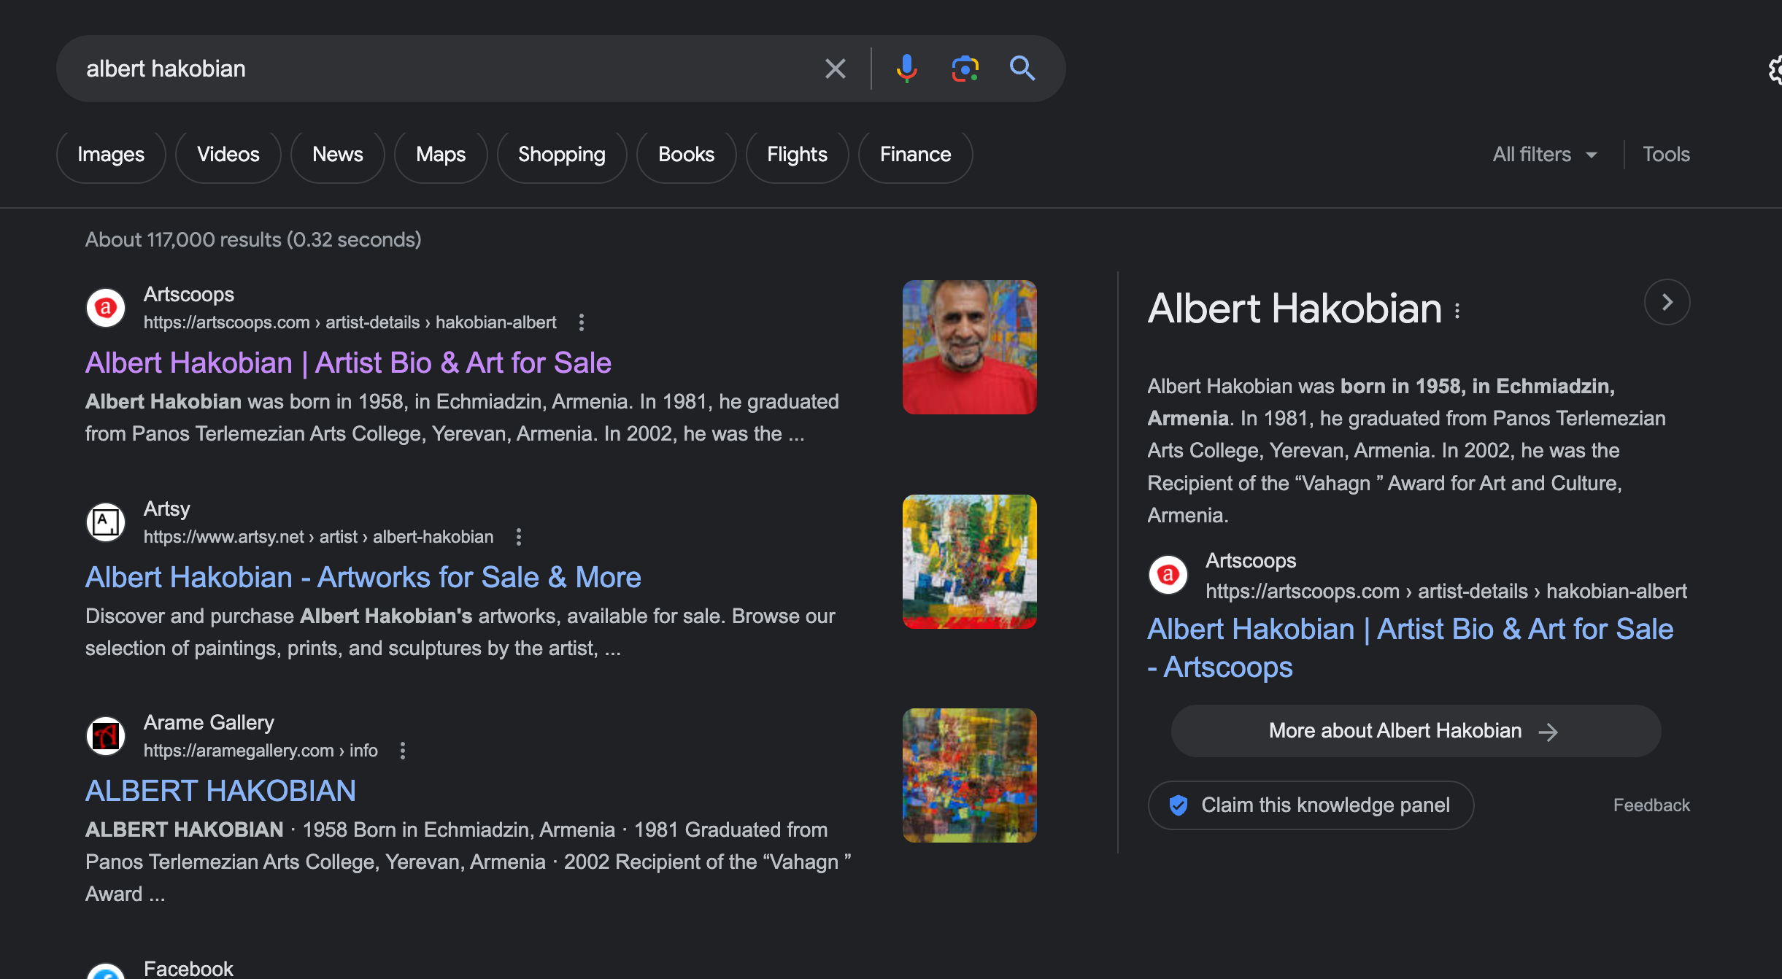Click 'More about Albert Hakobian' button
This screenshot has height=979, width=1782.
pyautogui.click(x=1416, y=731)
